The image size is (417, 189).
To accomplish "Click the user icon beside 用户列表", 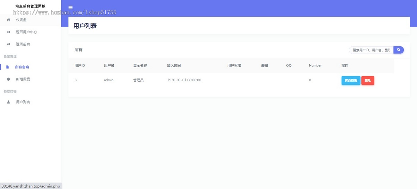I will (8, 102).
